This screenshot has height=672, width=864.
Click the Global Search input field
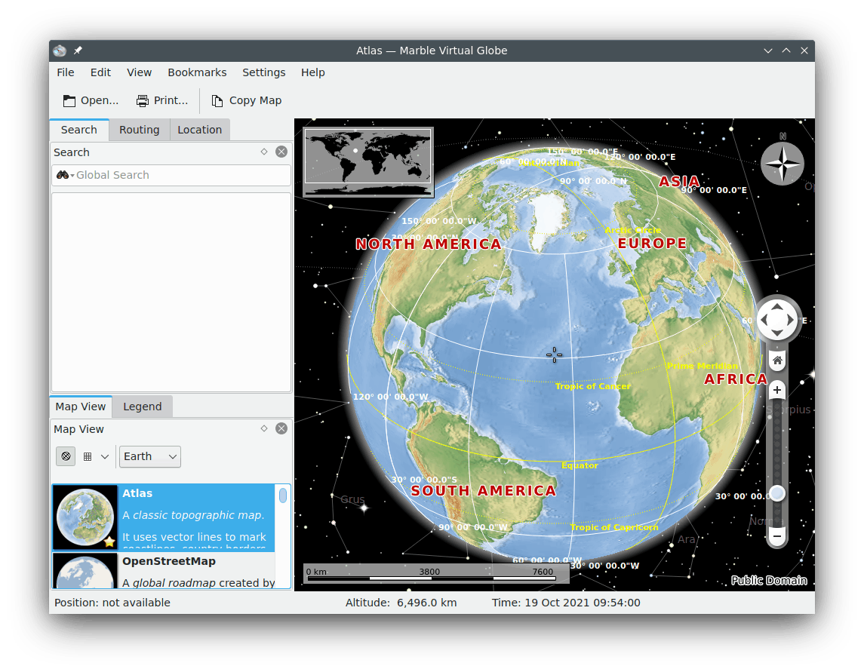pyautogui.click(x=171, y=175)
